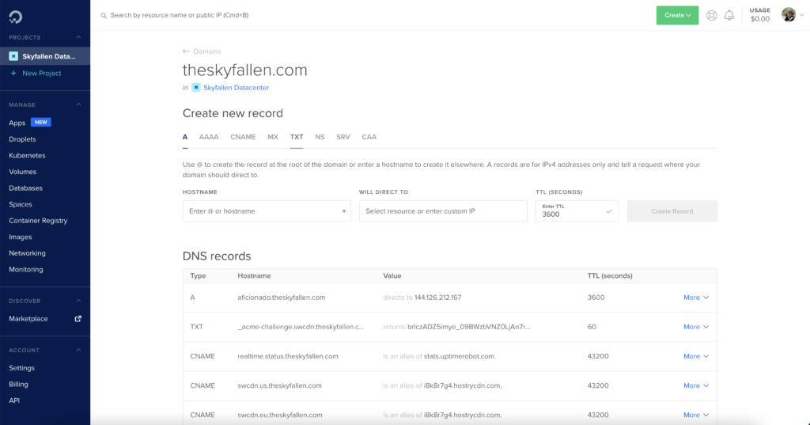This screenshot has height=425, width=810.
Task: Click the Create Record button
Action: pyautogui.click(x=672, y=211)
